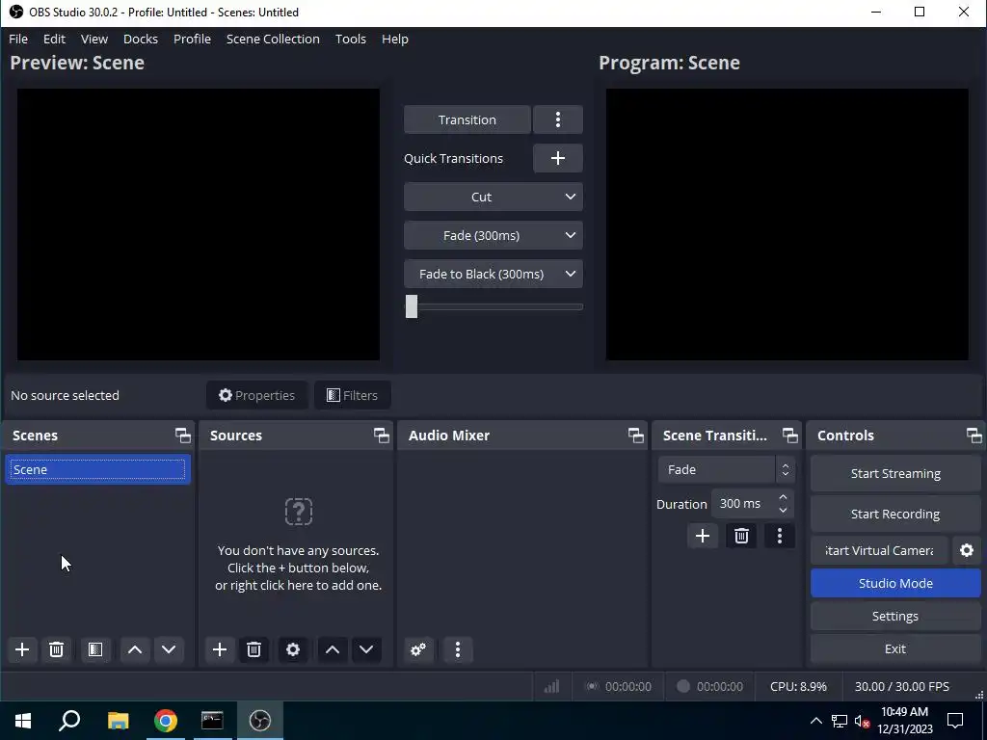This screenshot has height=740, width=987.
Task: Open virtual camera settings gear
Action: pyautogui.click(x=967, y=550)
